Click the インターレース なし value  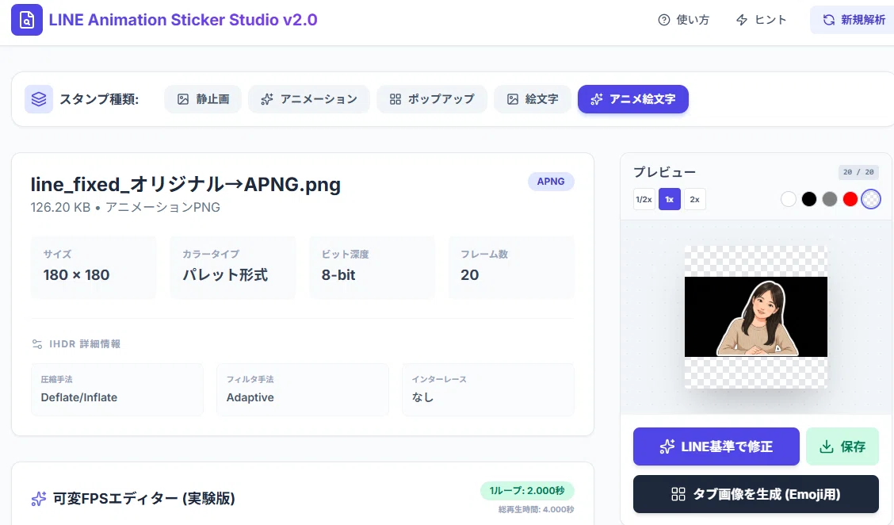422,398
